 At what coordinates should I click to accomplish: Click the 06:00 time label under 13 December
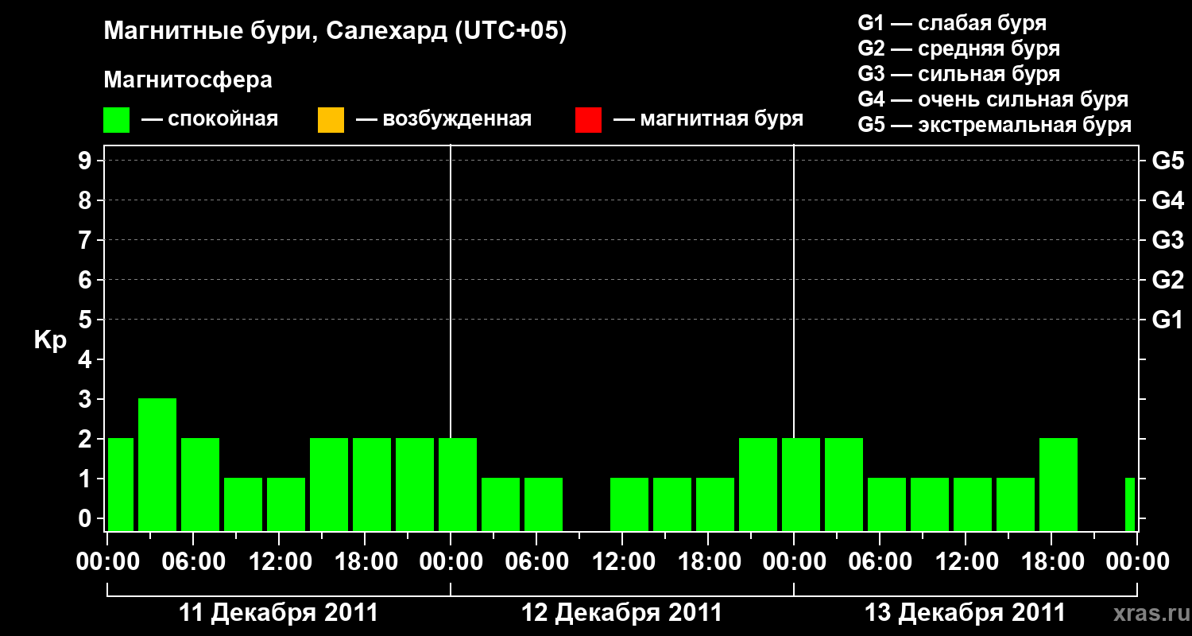[x=880, y=562]
